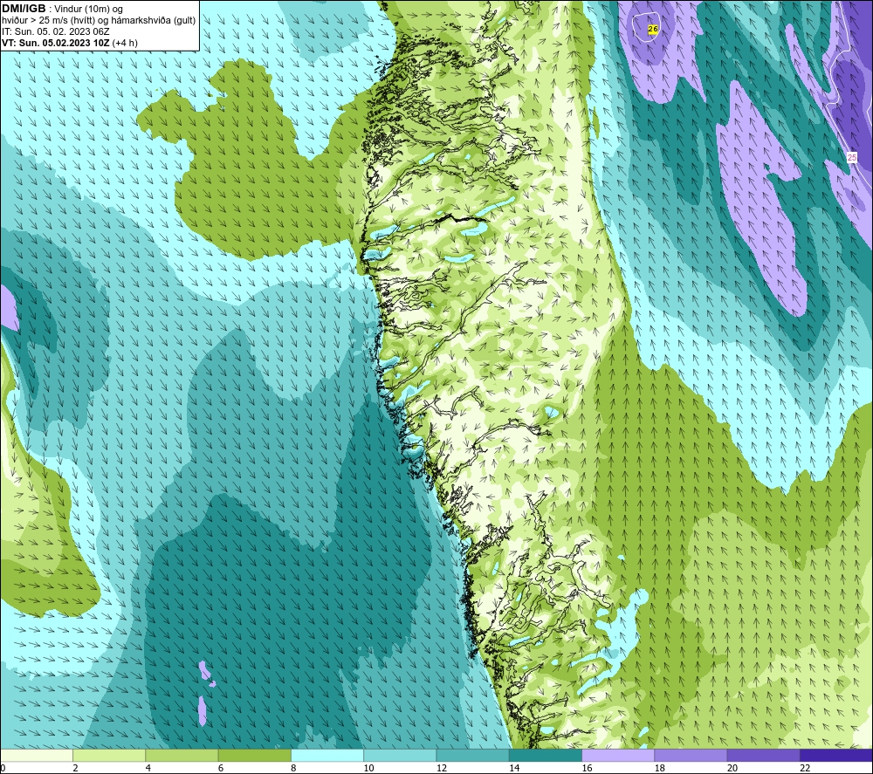Click the light lavender 16–18 m/s legend swatch
The image size is (873, 774).
click(x=618, y=755)
